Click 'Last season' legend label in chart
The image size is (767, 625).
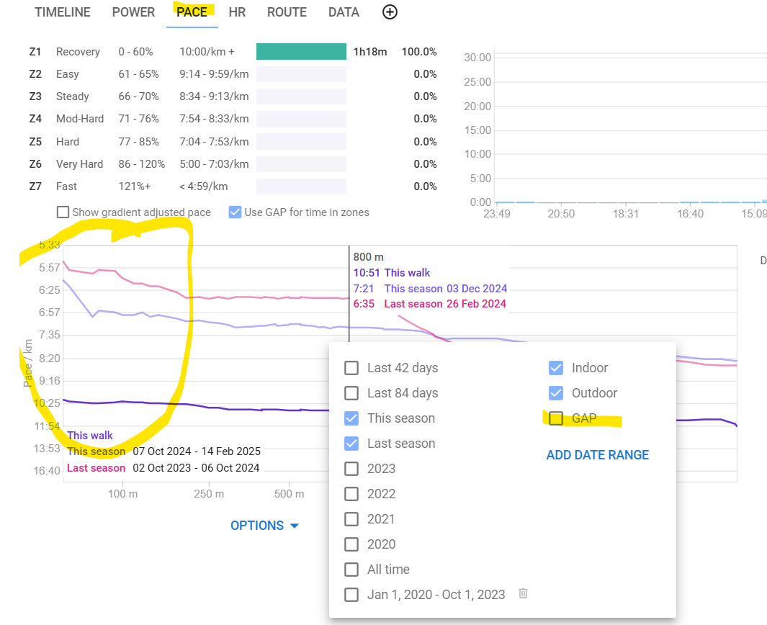[x=97, y=468]
